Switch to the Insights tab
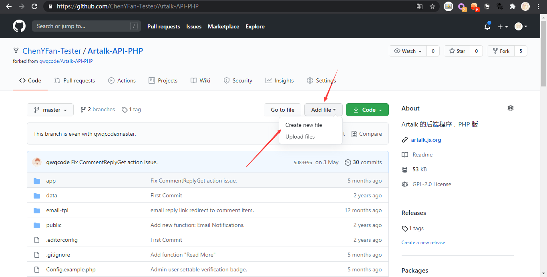 point(280,80)
